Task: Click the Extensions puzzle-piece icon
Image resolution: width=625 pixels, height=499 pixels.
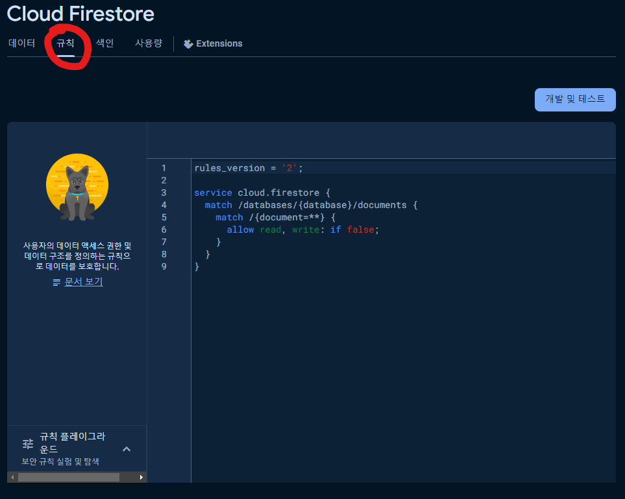Action: point(188,43)
